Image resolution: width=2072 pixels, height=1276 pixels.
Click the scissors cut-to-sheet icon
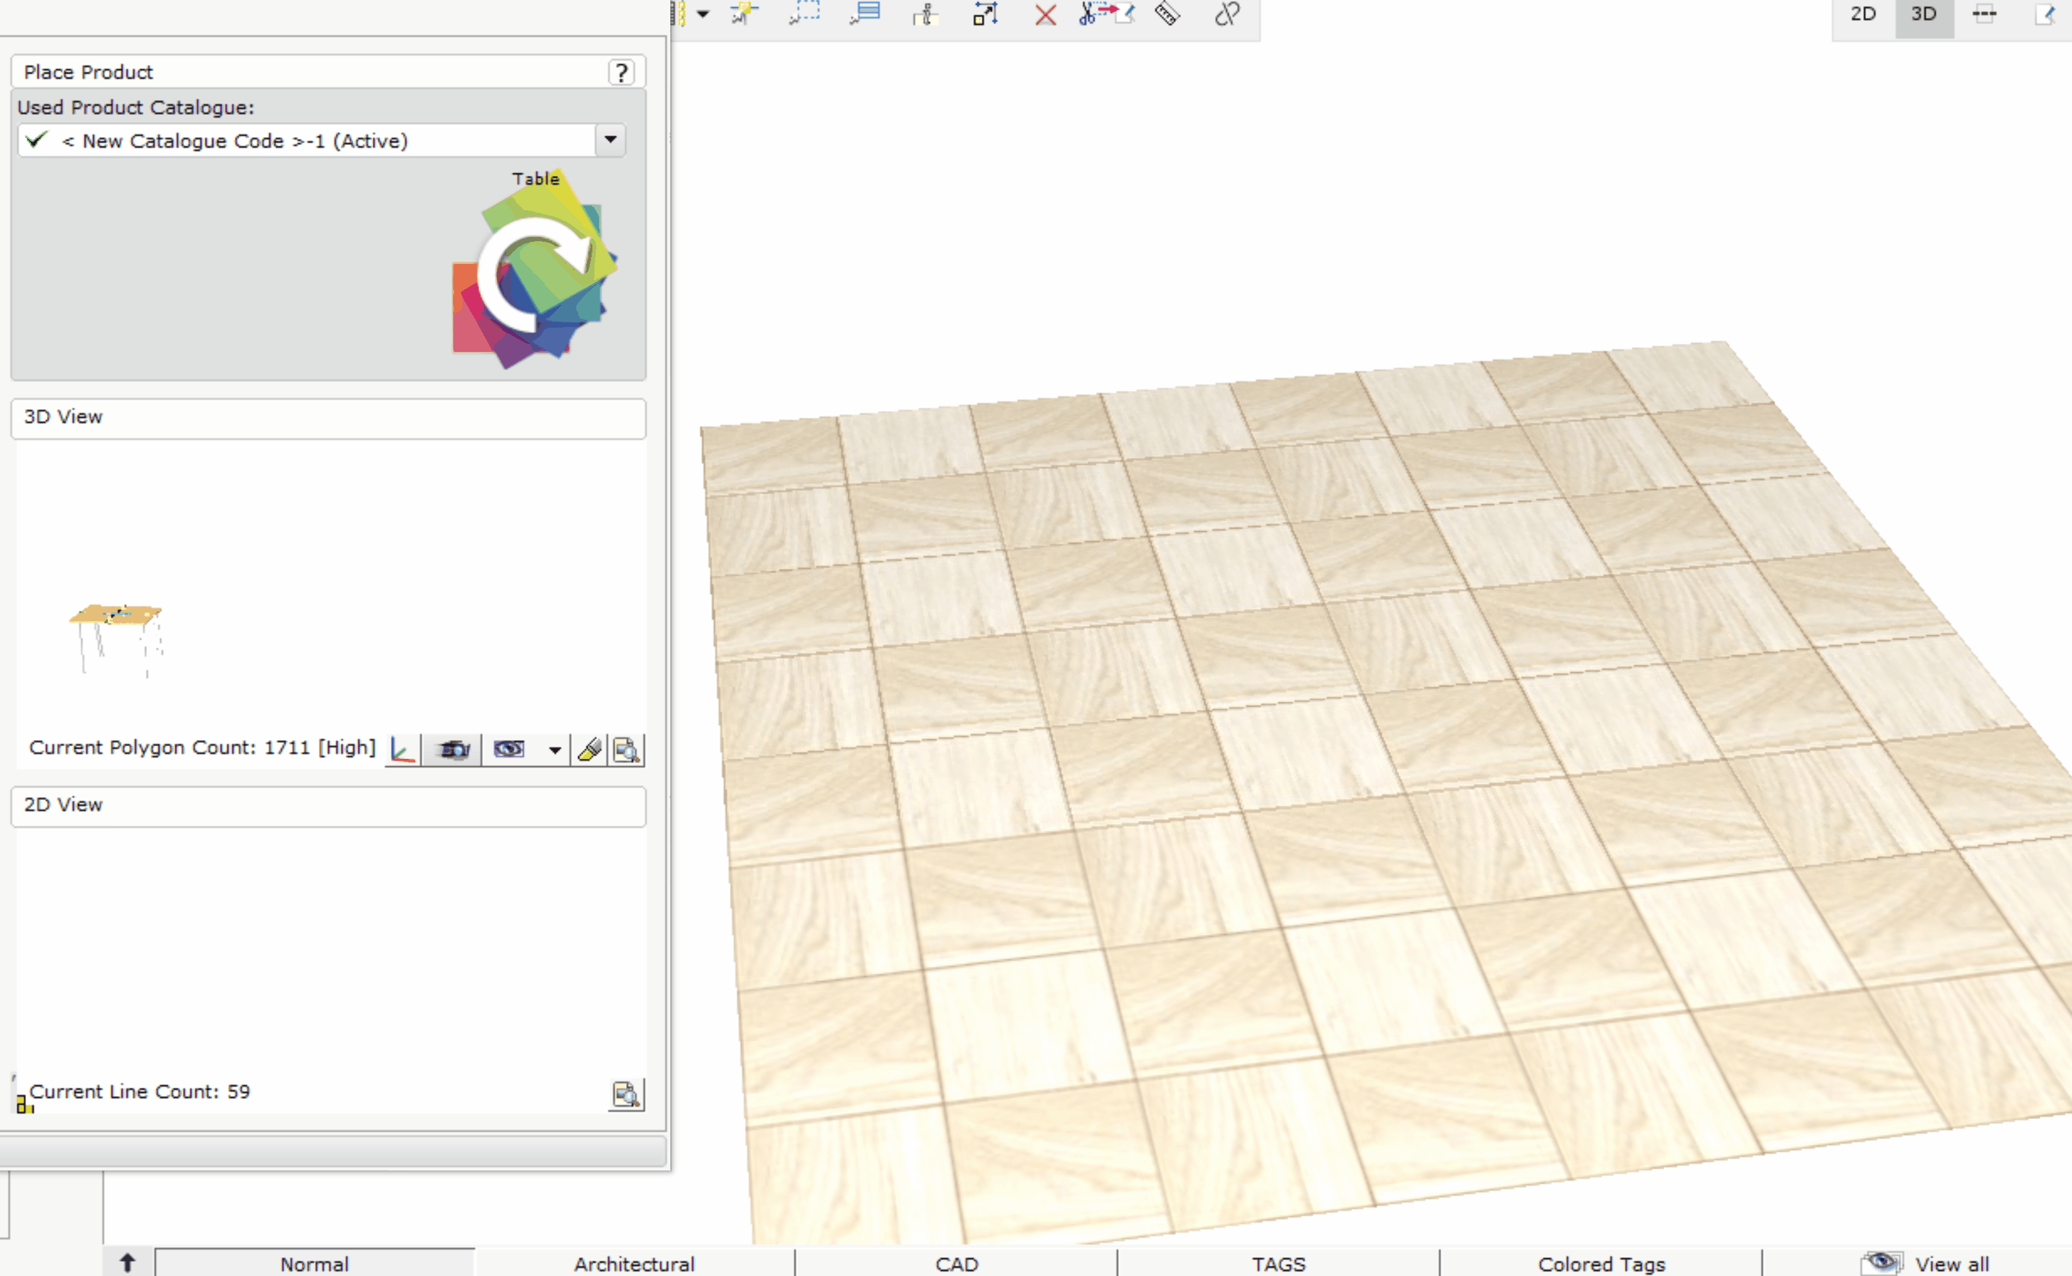(x=1106, y=13)
